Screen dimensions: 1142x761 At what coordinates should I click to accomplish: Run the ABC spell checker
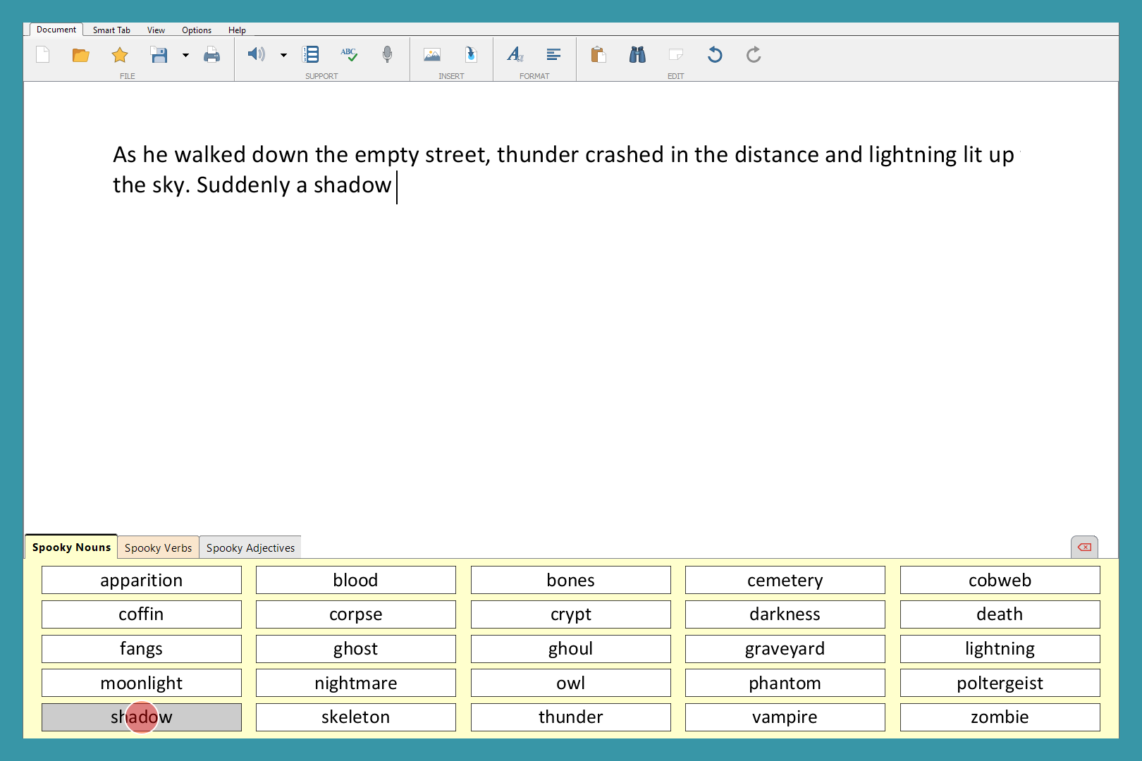click(x=349, y=54)
